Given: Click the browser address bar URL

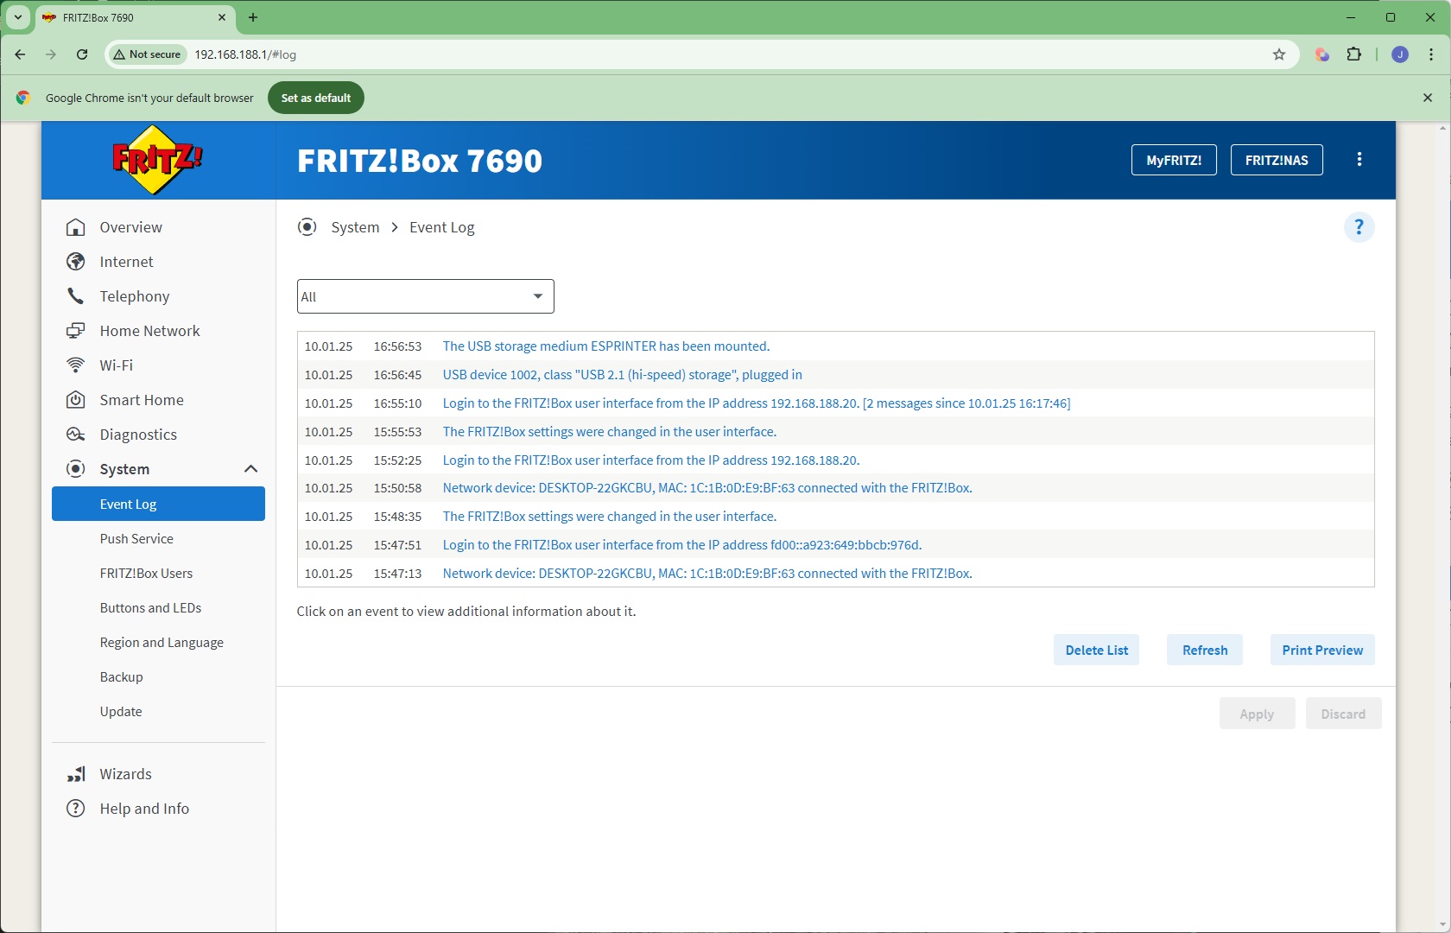Looking at the screenshot, I should [245, 54].
